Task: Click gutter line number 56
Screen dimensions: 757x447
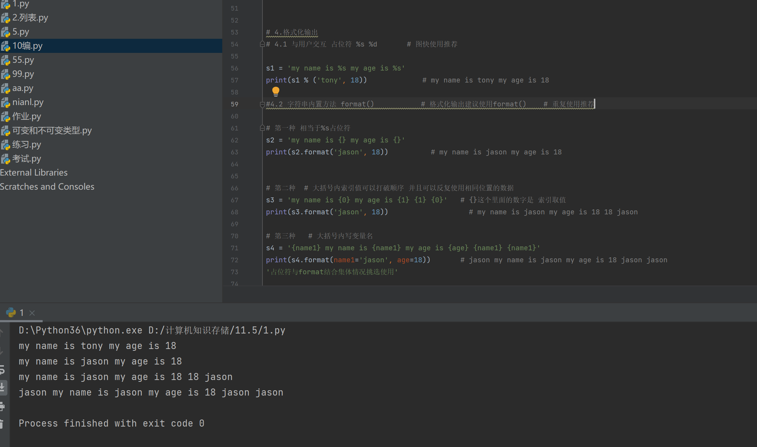Action: click(x=235, y=68)
